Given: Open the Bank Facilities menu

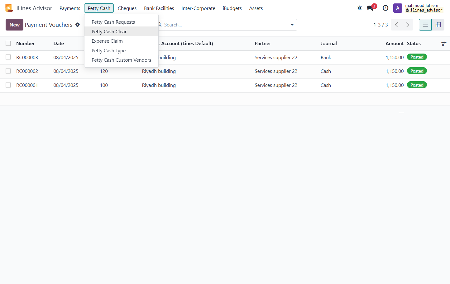Looking at the screenshot, I should pos(159,8).
